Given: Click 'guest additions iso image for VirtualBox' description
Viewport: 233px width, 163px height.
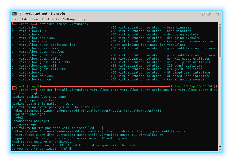Looking at the screenshot, I should pos(148,45).
